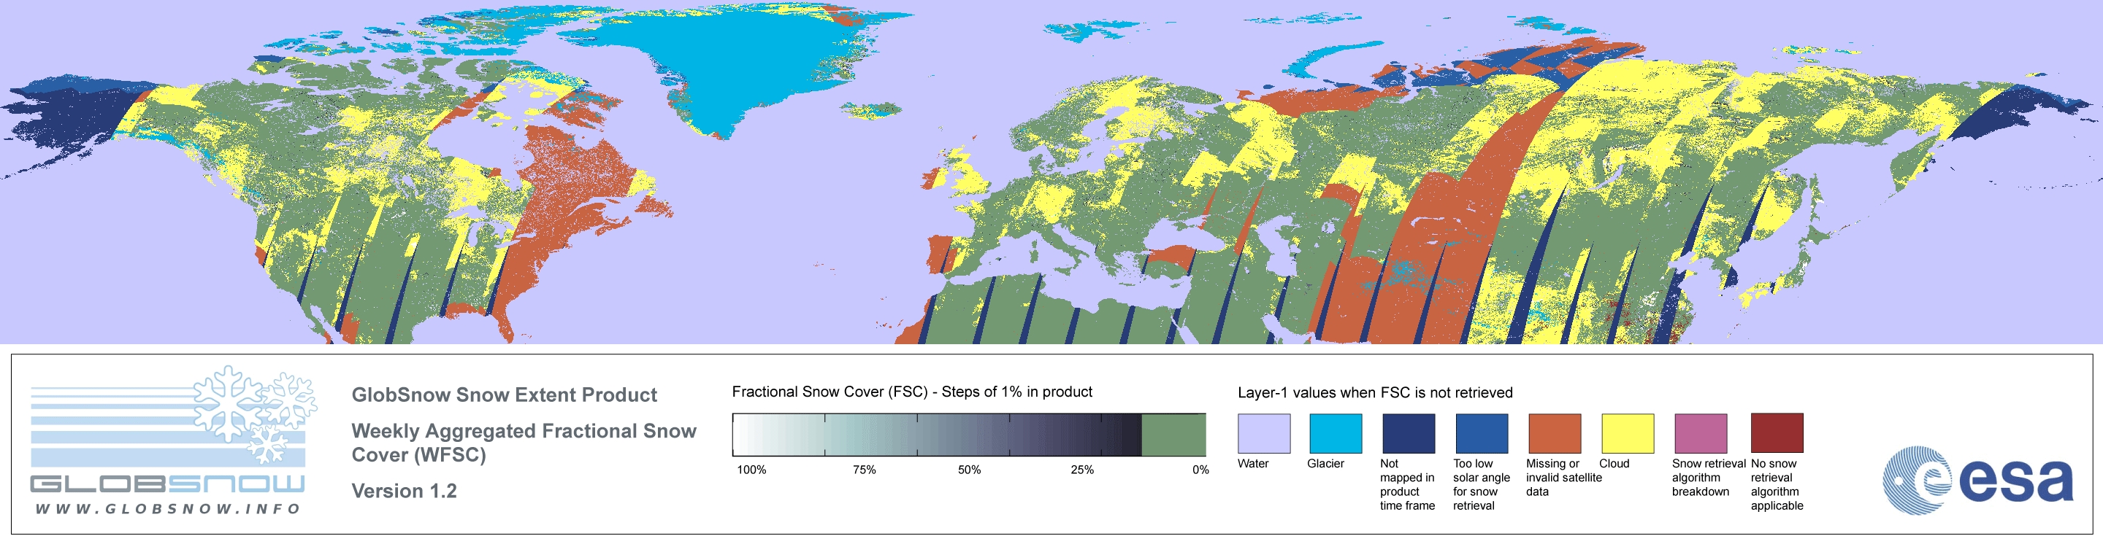Click the 'Glacier' legend label
2103x544 pixels.
1326,463
